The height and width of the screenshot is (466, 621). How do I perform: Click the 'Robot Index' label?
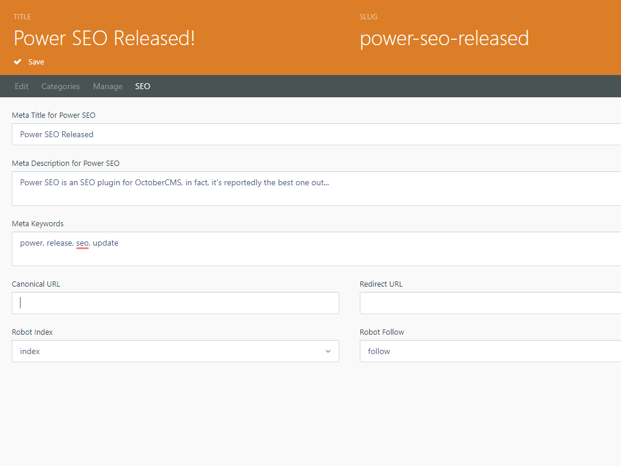32,332
